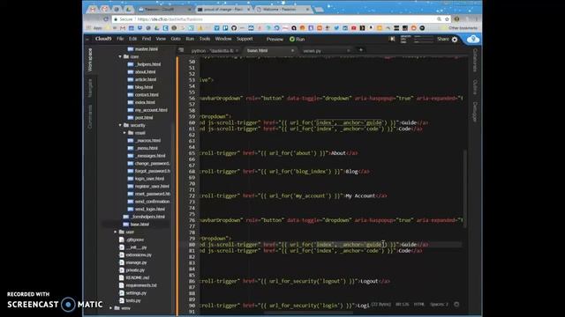This screenshot has height=317, width=565.
Task: Open master.html in file tree
Action: 147,49
